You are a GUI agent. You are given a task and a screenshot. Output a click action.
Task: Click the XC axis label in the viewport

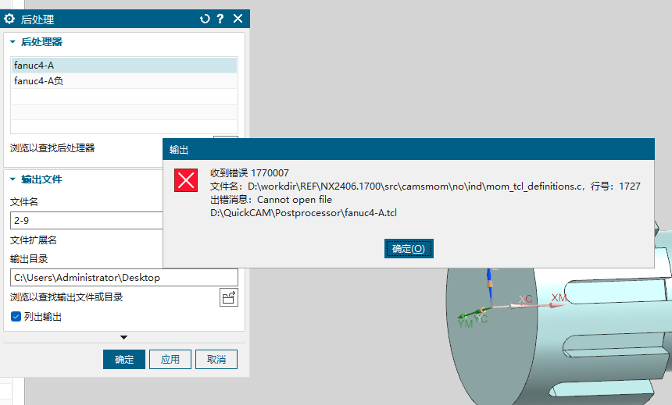(x=526, y=300)
